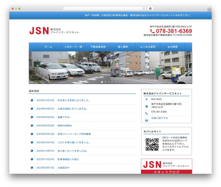Click comment icon for 2023年04月14日 post

(32, 142)
